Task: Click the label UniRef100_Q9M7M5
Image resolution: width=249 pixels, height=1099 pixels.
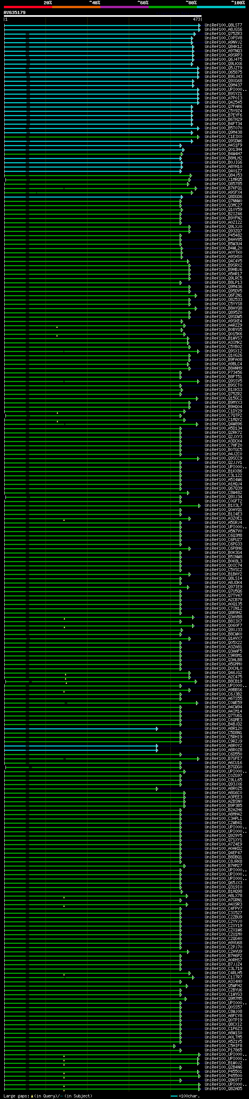Action: pos(223,998)
